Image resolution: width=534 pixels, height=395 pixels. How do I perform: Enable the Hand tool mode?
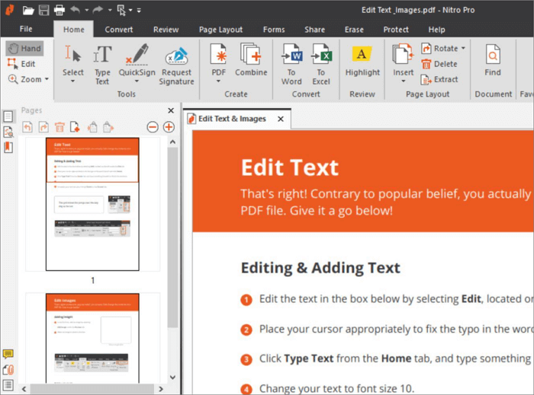24,49
